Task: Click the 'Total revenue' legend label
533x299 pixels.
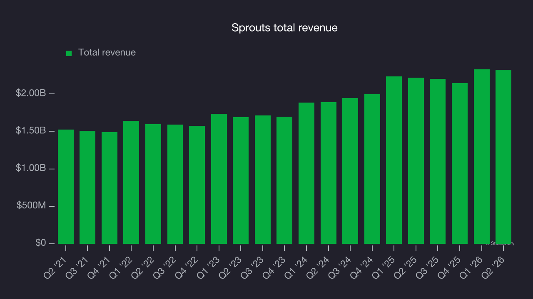Action: (107, 52)
